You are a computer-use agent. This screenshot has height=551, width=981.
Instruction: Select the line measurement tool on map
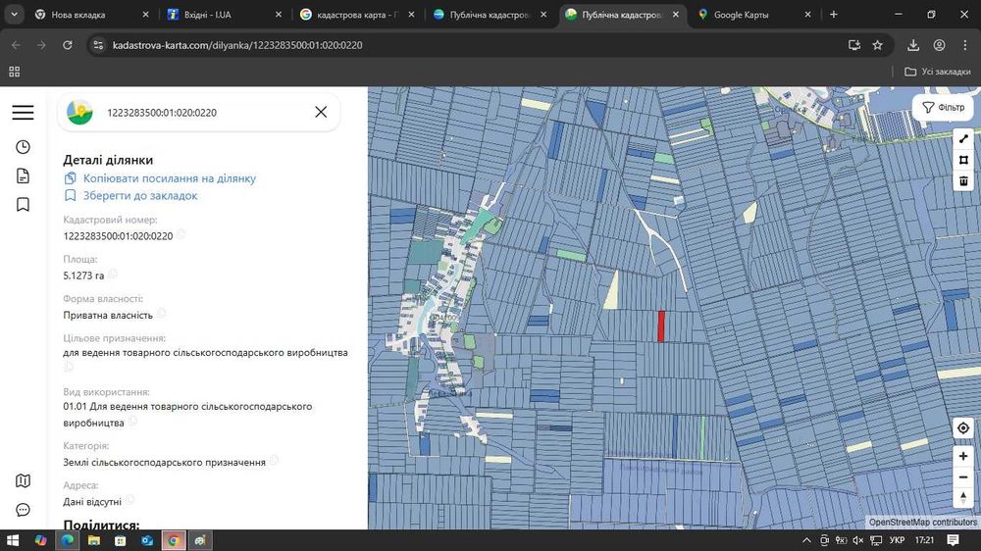tap(963, 139)
